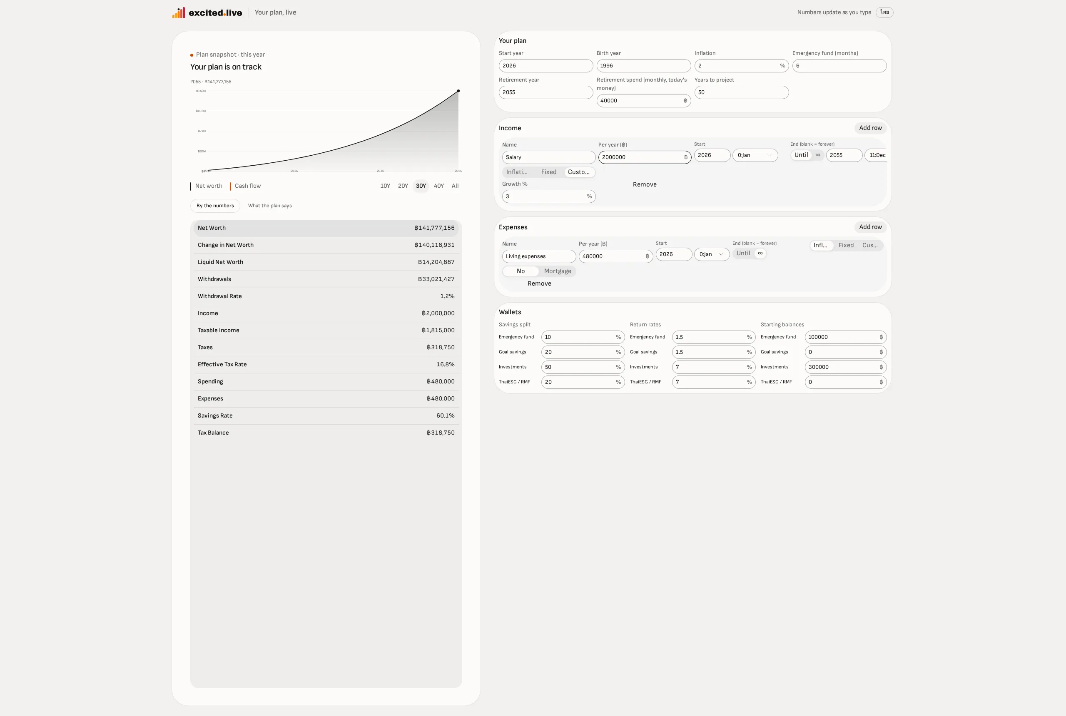Viewport: 1066px width, 716px height.
Task: Select the 40Y chart range
Action: pos(438,186)
